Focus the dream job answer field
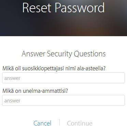 pyautogui.click(x=63, y=100)
